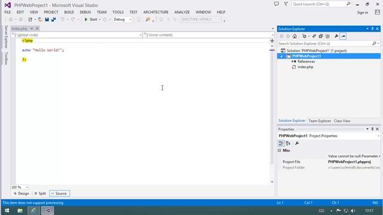Select index.php in Solution Explorer
The image size is (383, 215).
(x=305, y=67)
